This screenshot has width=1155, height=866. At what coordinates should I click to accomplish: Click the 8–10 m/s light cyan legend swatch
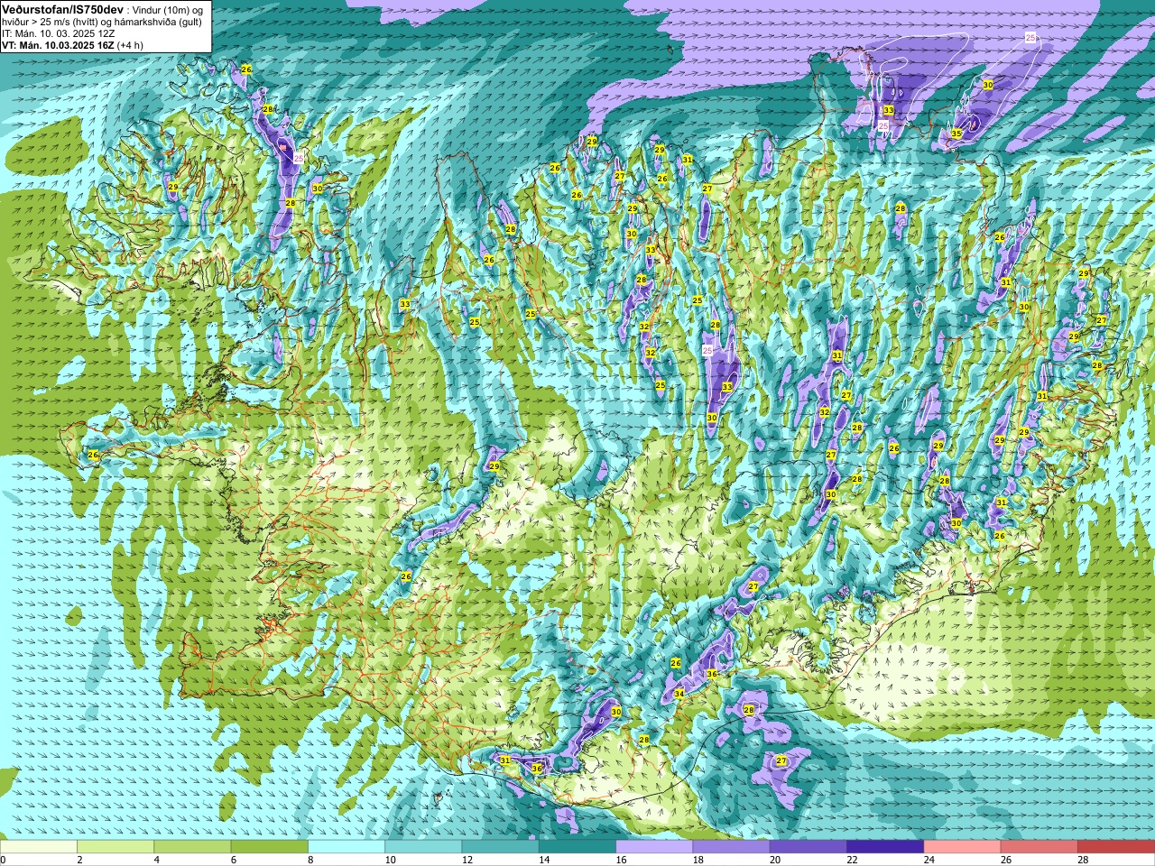(x=346, y=846)
